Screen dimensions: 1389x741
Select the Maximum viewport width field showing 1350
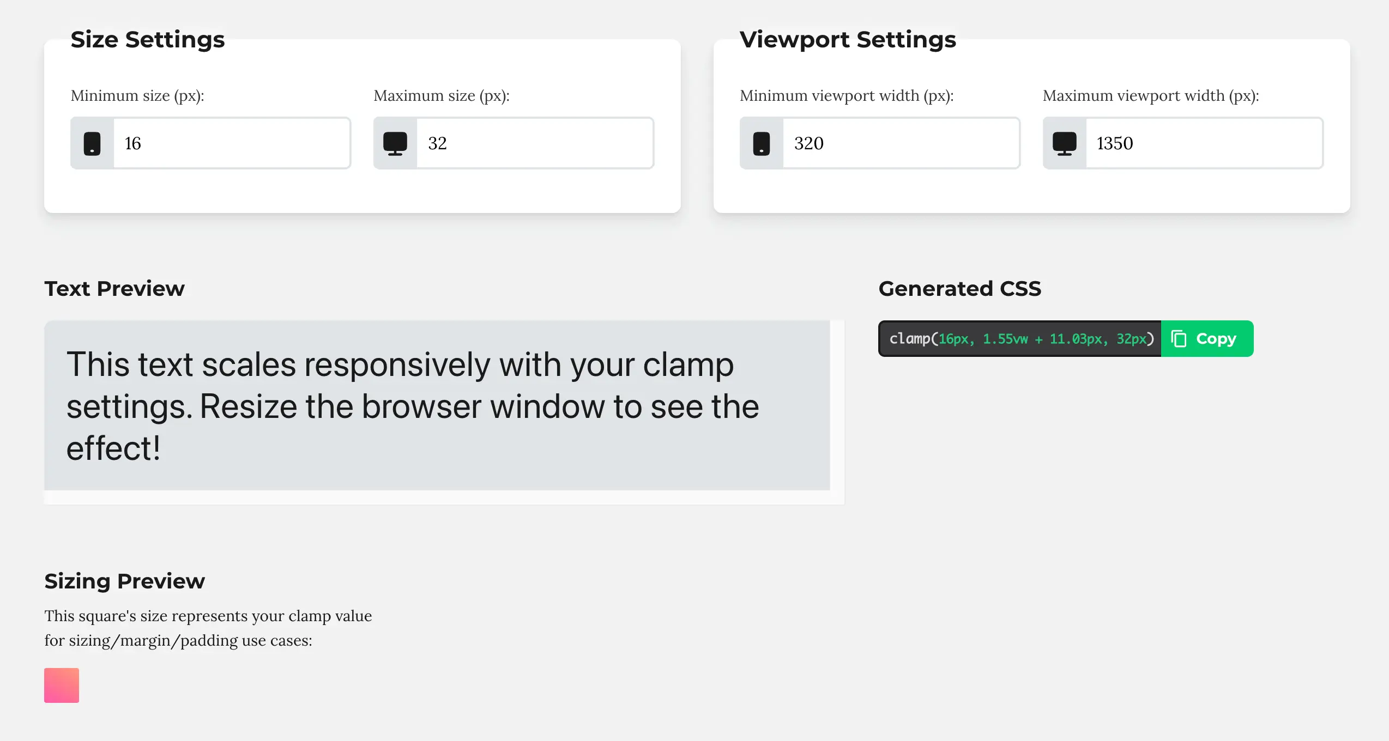(1204, 143)
